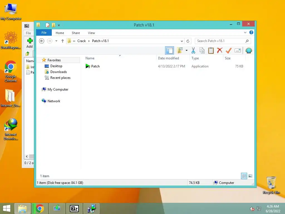285x214 pixels.
Task: Go up one folder level
Action: (x=63, y=41)
